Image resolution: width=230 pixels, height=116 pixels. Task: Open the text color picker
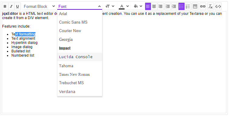pyautogui.click(x=124, y=6)
